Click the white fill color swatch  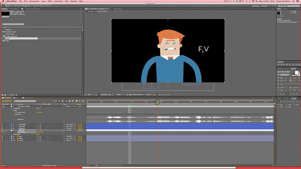coord(296,73)
